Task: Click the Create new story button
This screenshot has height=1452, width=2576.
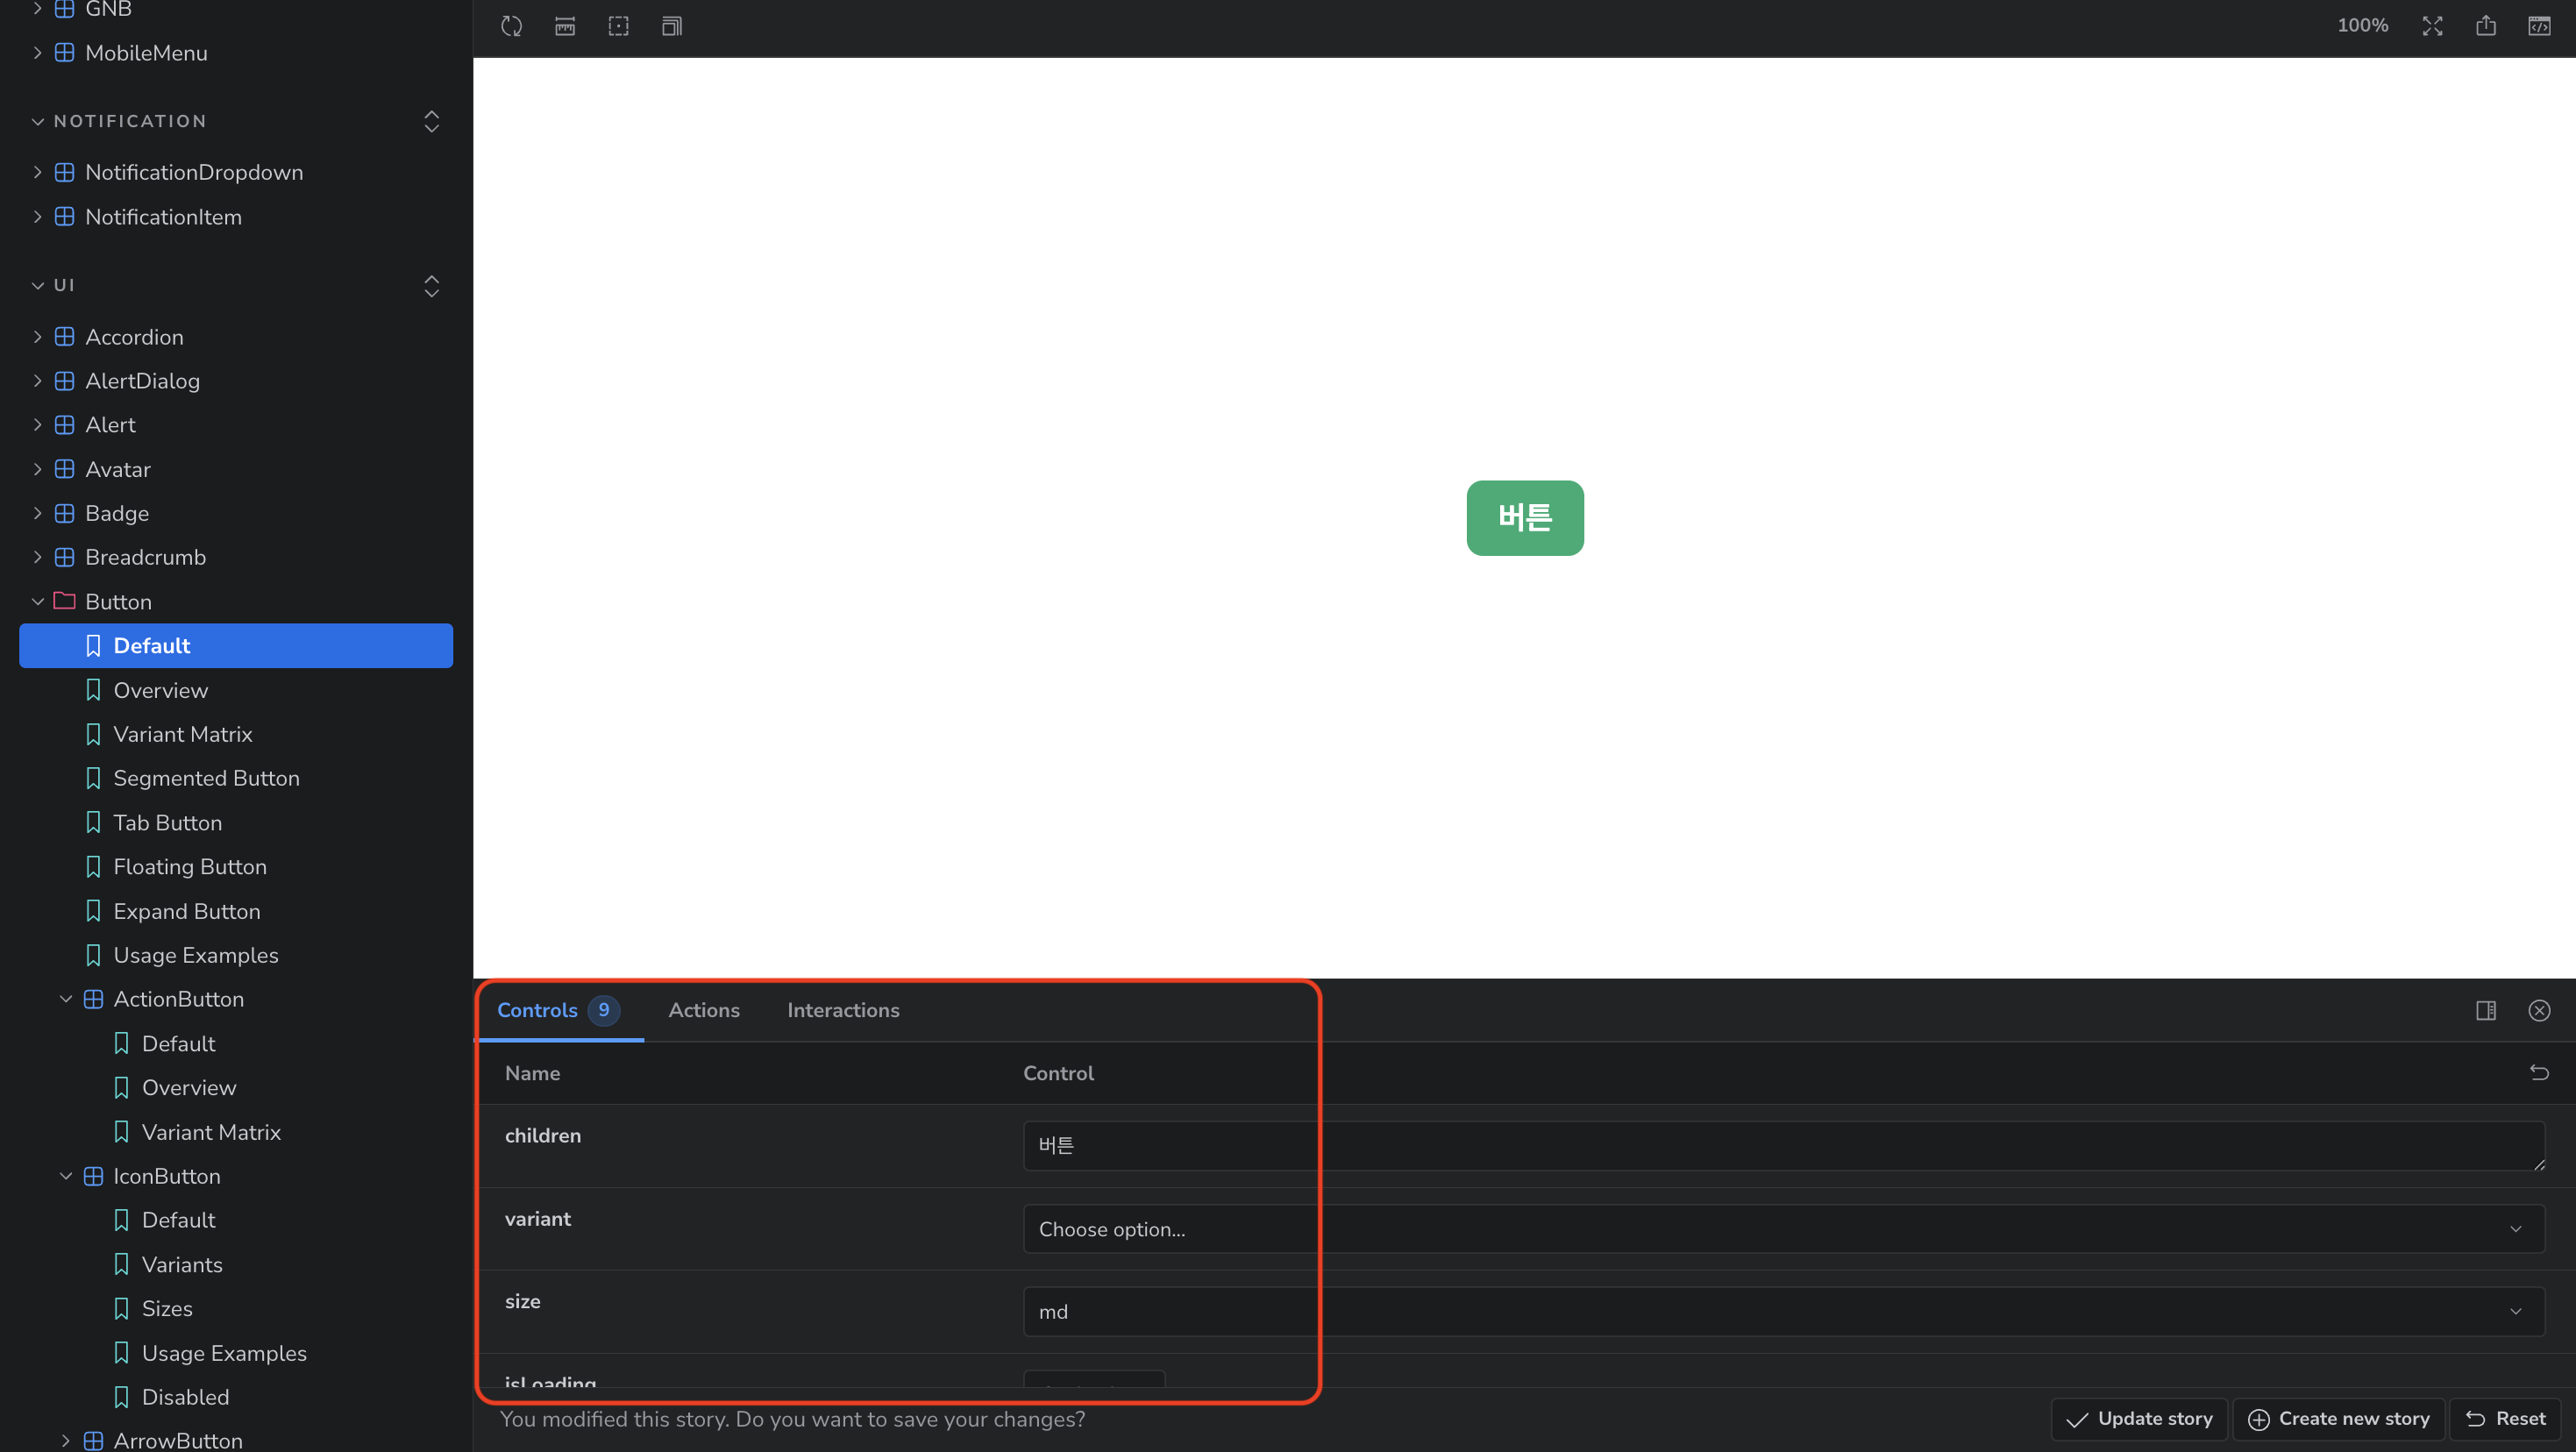Action: [x=2338, y=1418]
